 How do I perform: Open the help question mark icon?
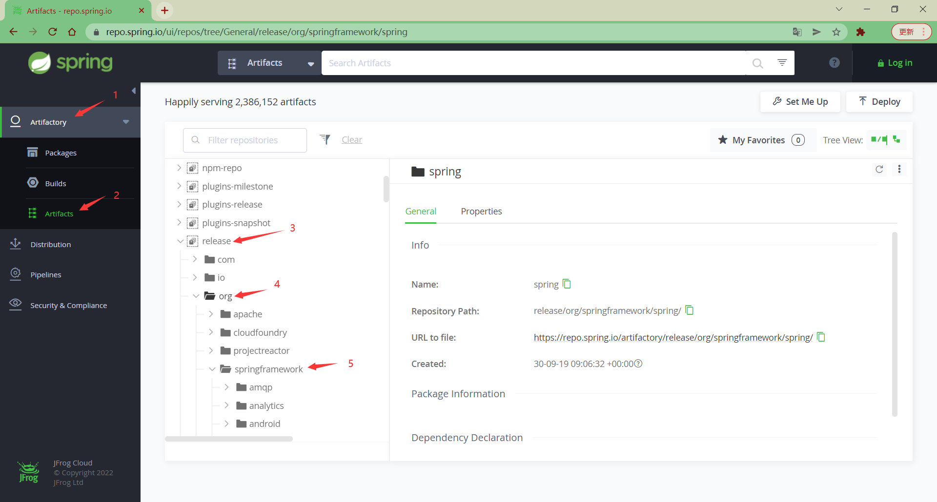pyautogui.click(x=835, y=62)
